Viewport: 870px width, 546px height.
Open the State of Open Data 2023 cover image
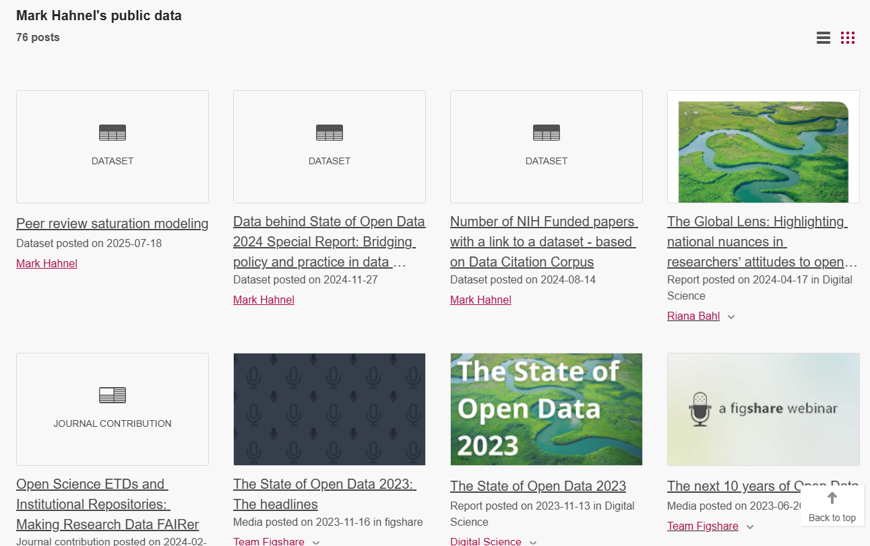point(547,409)
